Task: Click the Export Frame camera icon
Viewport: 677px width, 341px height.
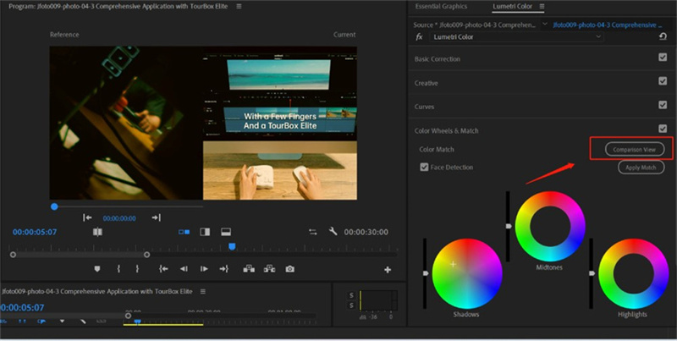Action: tap(290, 269)
